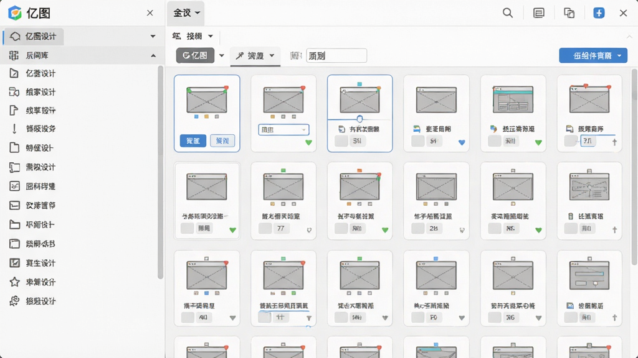Click the house icon of 亿图设计 sidebar entry
The image size is (638, 358).
coord(15,37)
